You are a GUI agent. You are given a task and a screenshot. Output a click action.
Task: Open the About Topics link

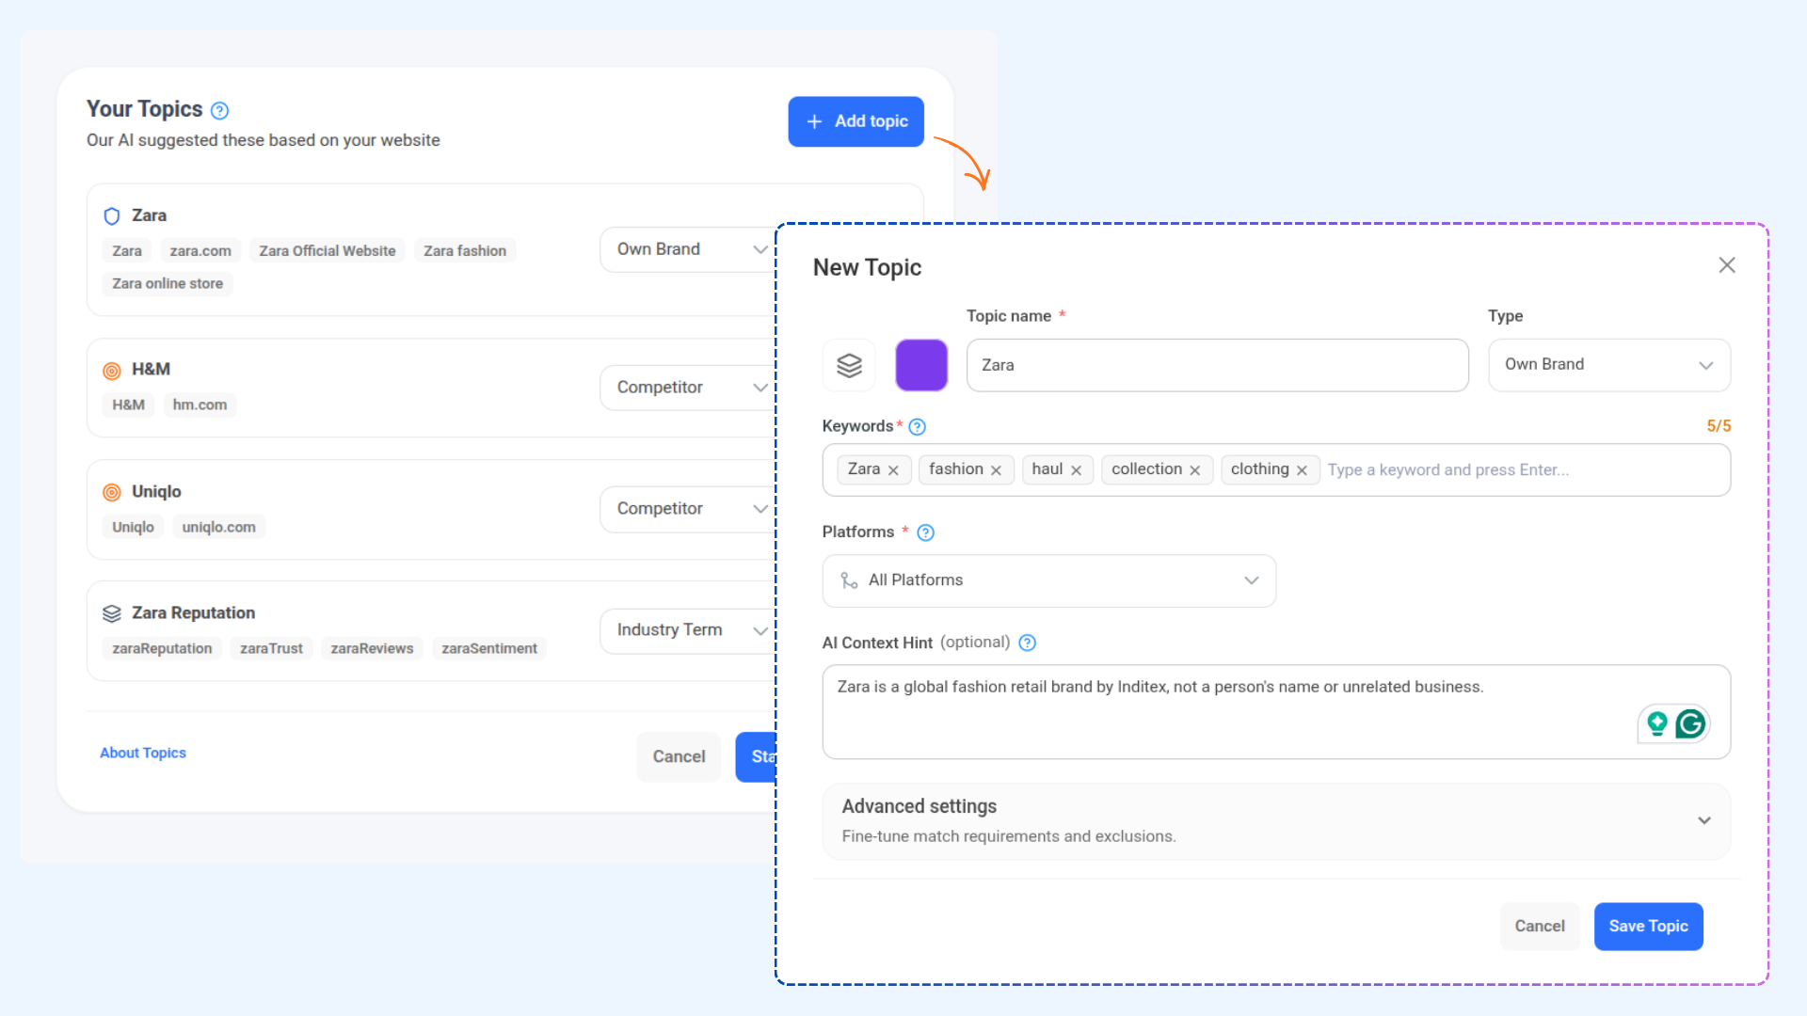[x=143, y=753]
